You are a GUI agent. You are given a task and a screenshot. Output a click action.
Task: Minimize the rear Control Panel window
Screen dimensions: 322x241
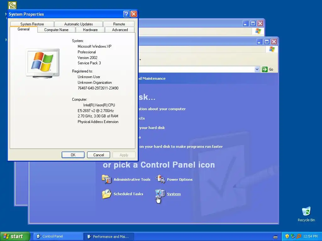[x=245, y=24]
